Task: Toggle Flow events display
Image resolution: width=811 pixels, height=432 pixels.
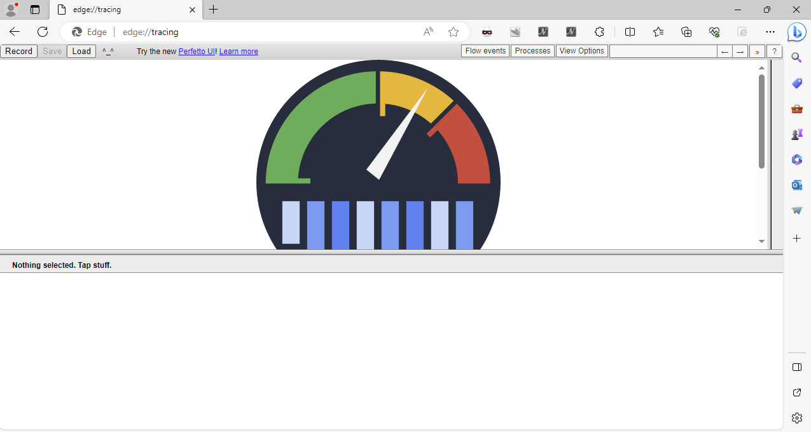Action: coord(485,51)
